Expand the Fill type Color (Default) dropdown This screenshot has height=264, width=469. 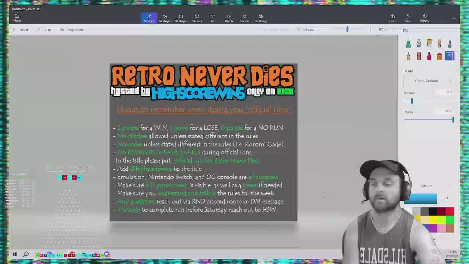click(429, 81)
